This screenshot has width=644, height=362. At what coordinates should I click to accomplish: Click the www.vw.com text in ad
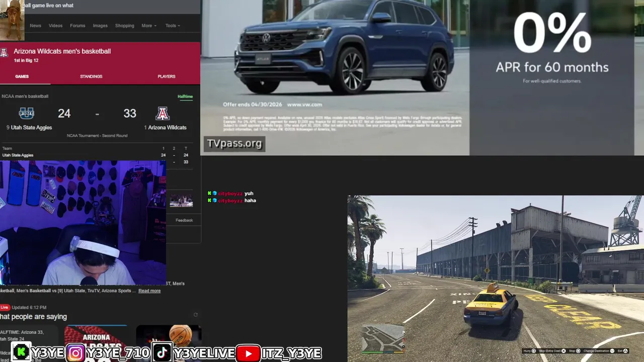click(x=304, y=105)
